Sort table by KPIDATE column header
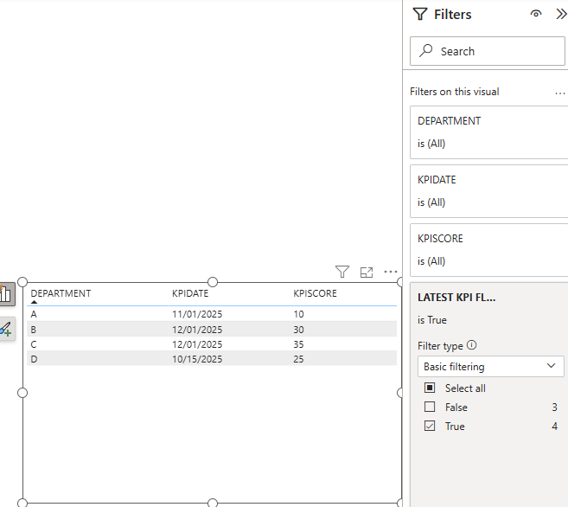 tap(190, 293)
